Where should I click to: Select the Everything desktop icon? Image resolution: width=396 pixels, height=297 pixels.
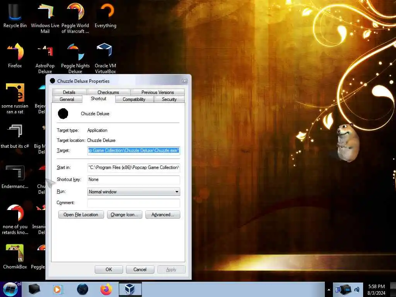click(x=105, y=15)
